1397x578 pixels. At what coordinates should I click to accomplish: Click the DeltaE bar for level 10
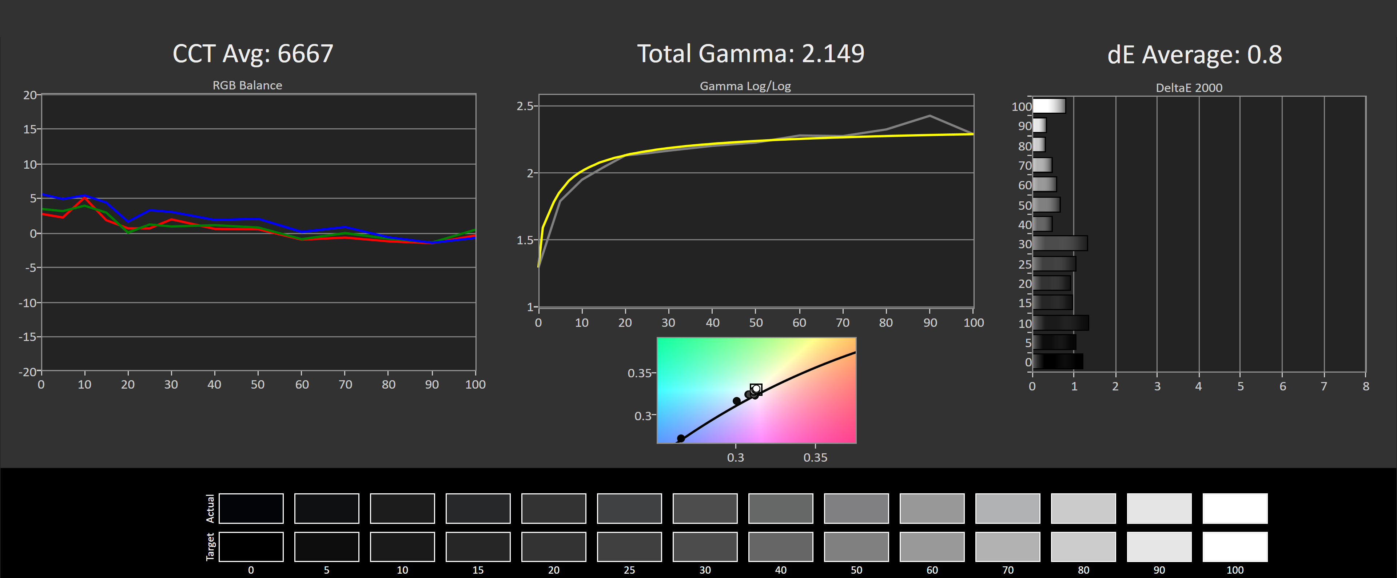(x=1060, y=323)
